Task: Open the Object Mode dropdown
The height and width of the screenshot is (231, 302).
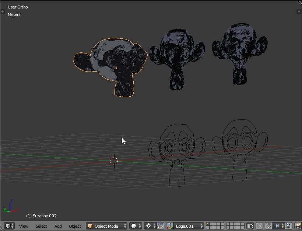Action: click(106, 226)
